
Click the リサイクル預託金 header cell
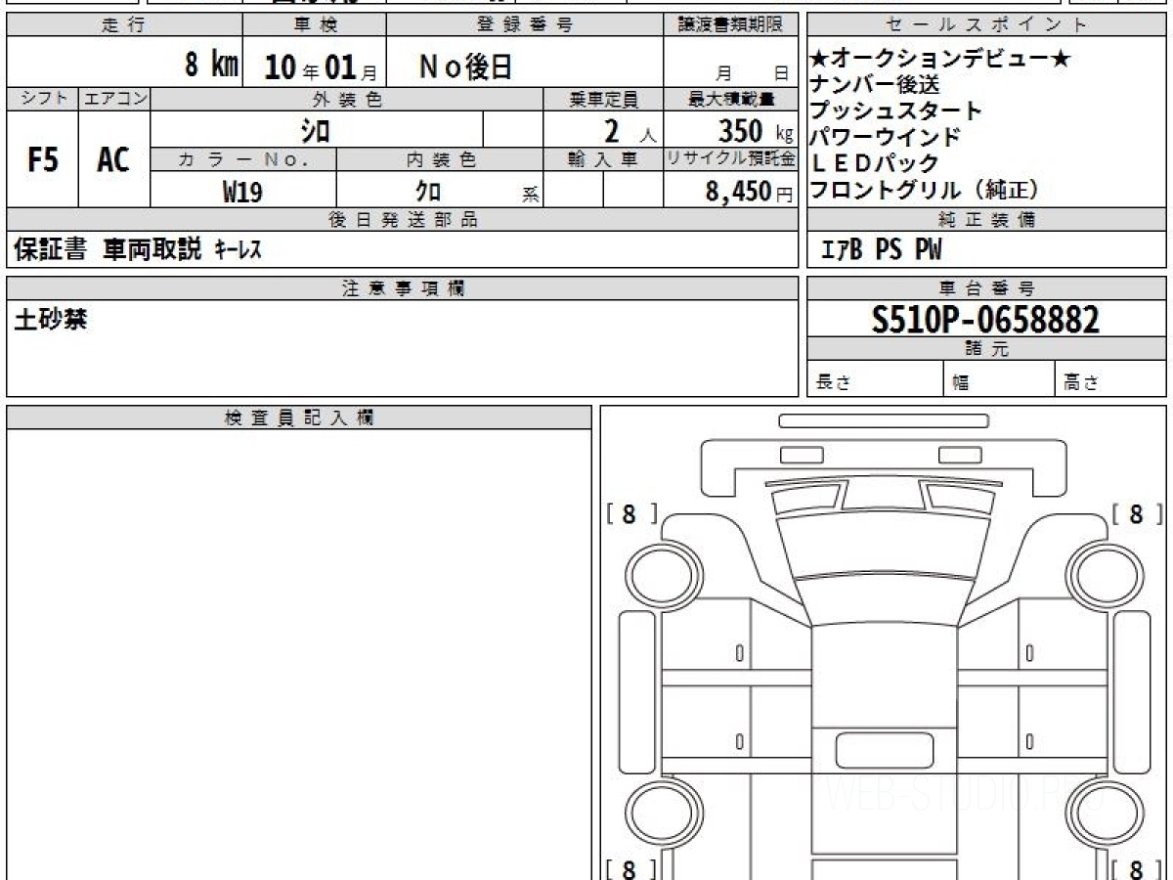point(731,159)
